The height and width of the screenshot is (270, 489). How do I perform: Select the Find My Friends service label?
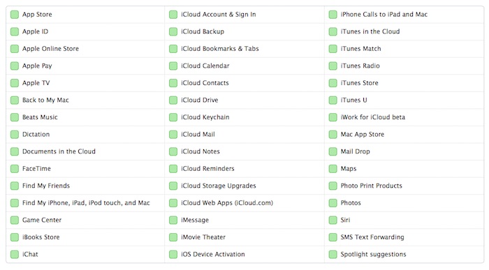(46, 186)
